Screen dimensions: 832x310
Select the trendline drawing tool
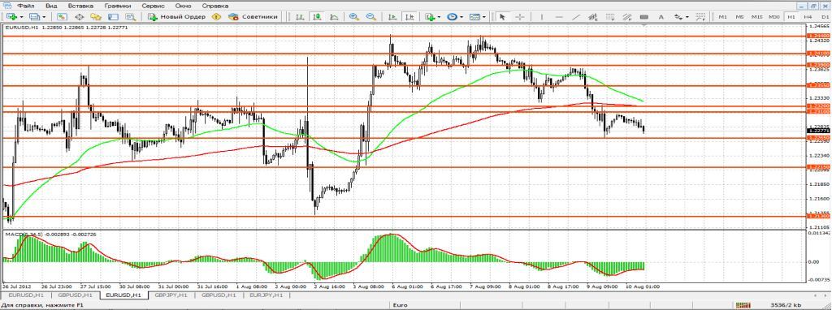tap(576, 17)
